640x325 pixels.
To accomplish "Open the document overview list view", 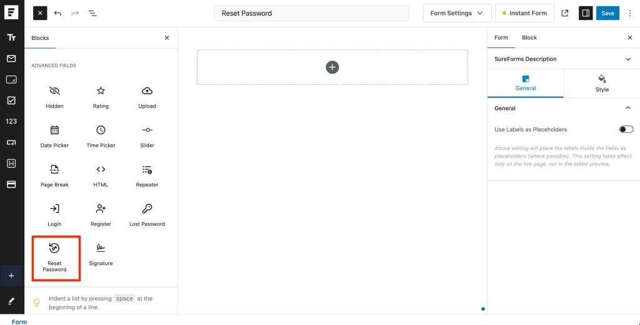I will pyautogui.click(x=92, y=13).
